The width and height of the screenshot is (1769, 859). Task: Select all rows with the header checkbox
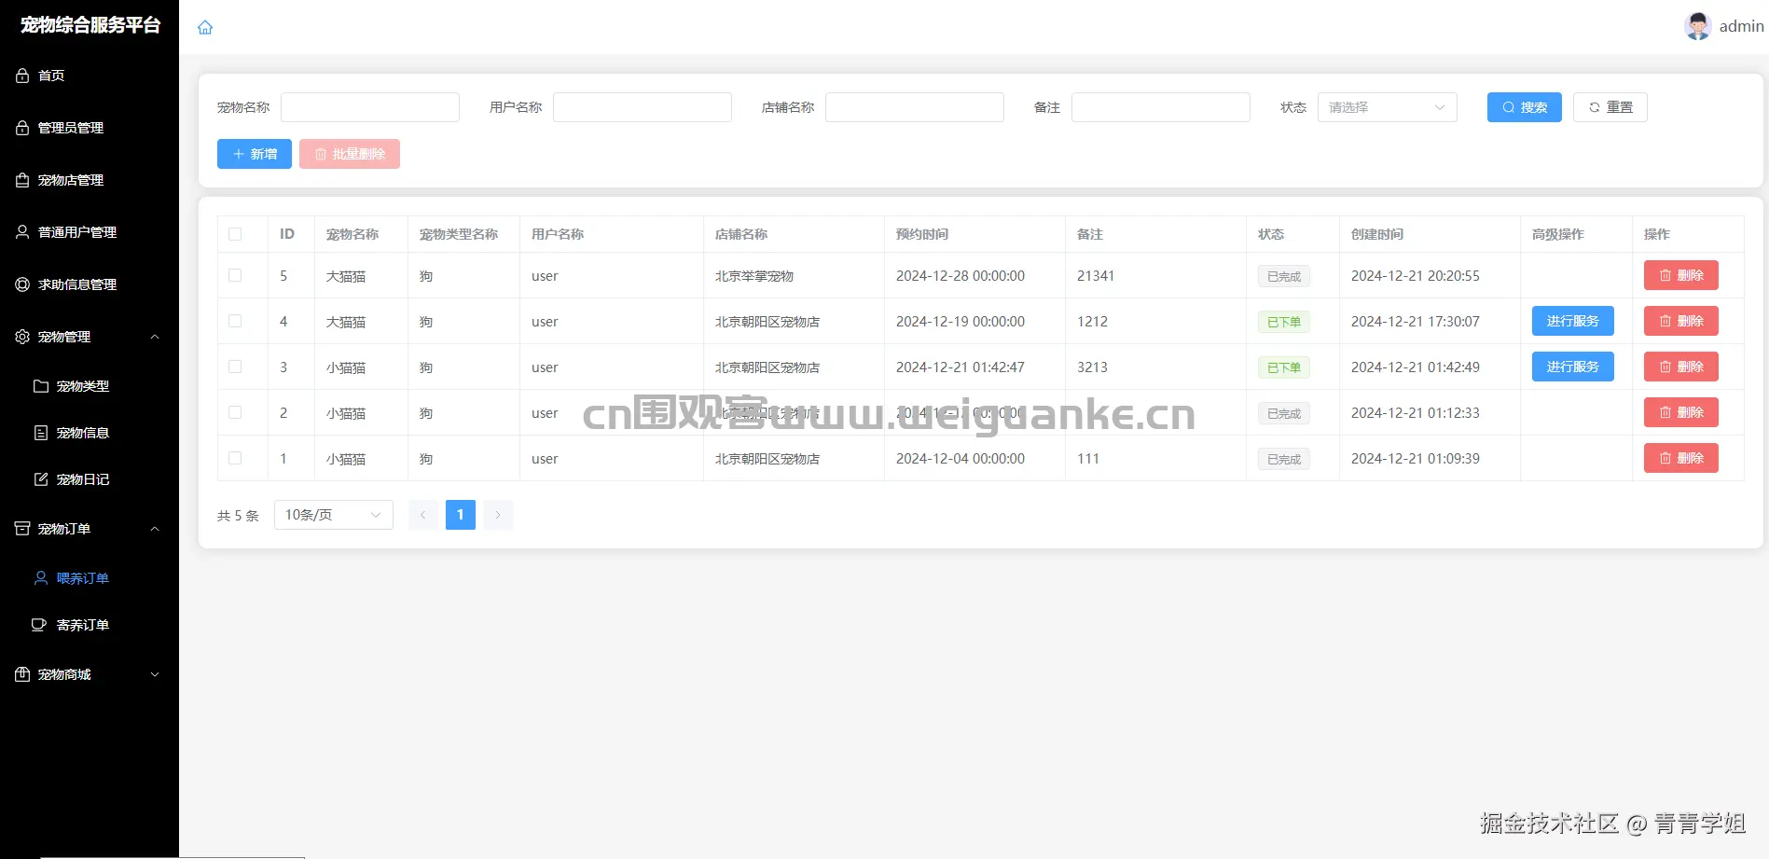coord(235,234)
